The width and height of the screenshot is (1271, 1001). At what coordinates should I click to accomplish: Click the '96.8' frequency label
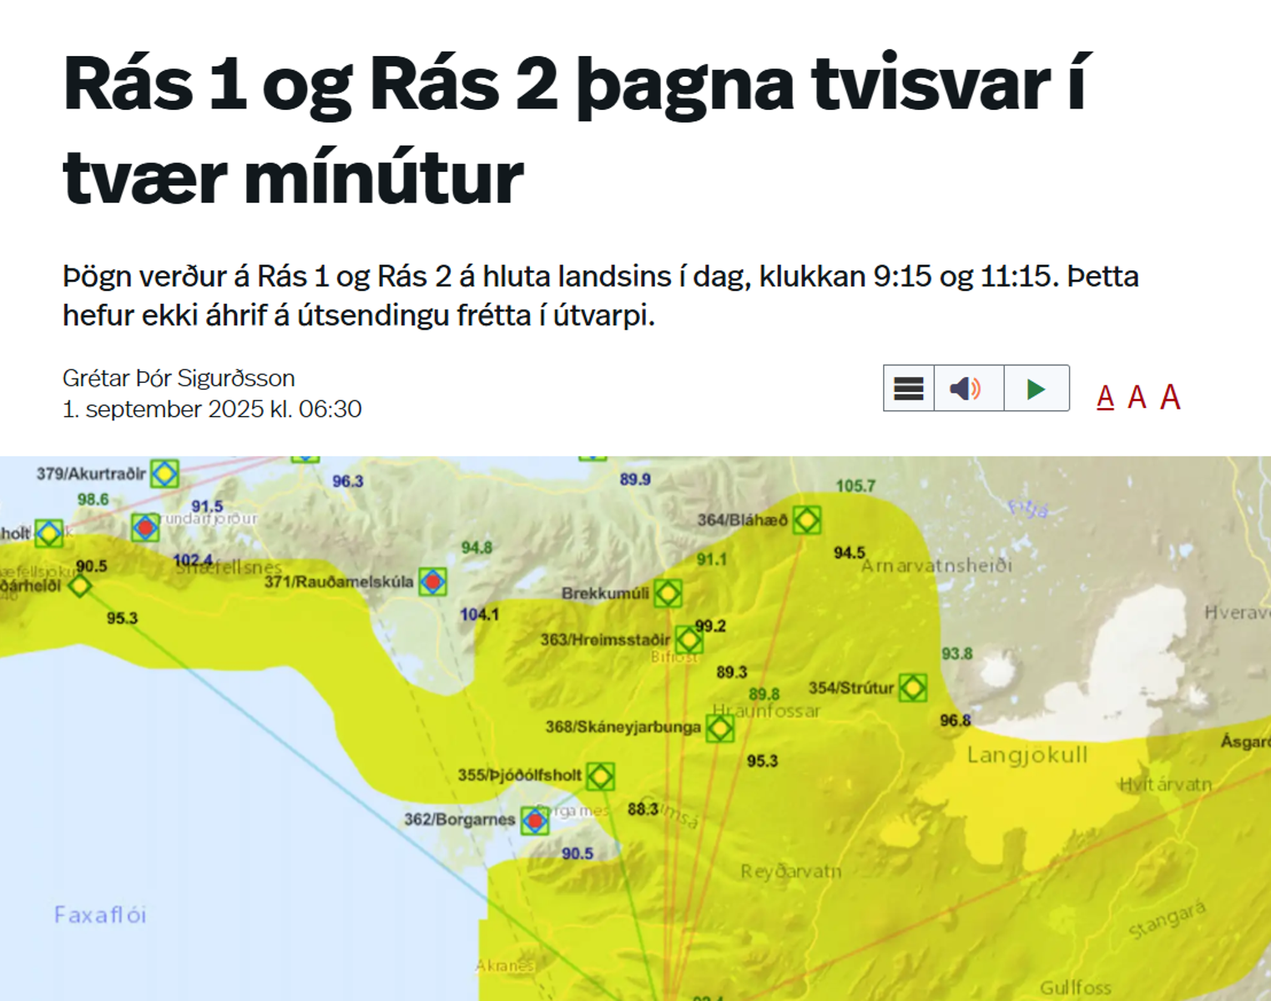click(956, 720)
